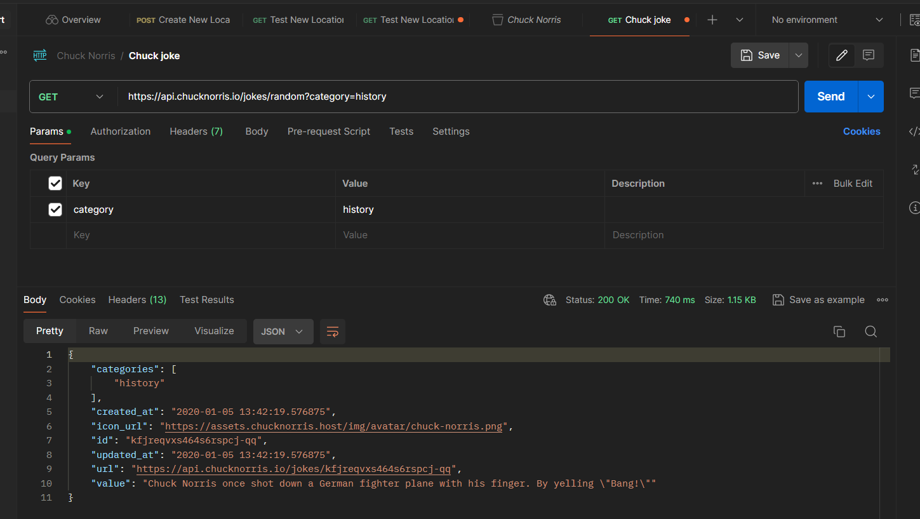Switch to the Chuck Norris collection tab
Viewport: 920px width, 519px height.
tap(527, 20)
